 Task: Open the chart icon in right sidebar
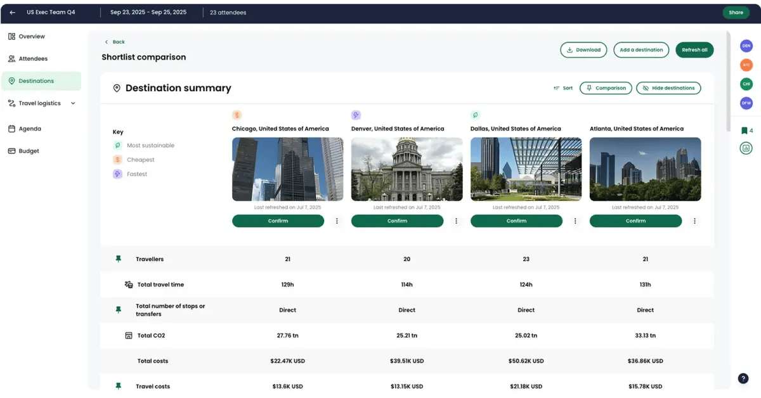click(746, 148)
